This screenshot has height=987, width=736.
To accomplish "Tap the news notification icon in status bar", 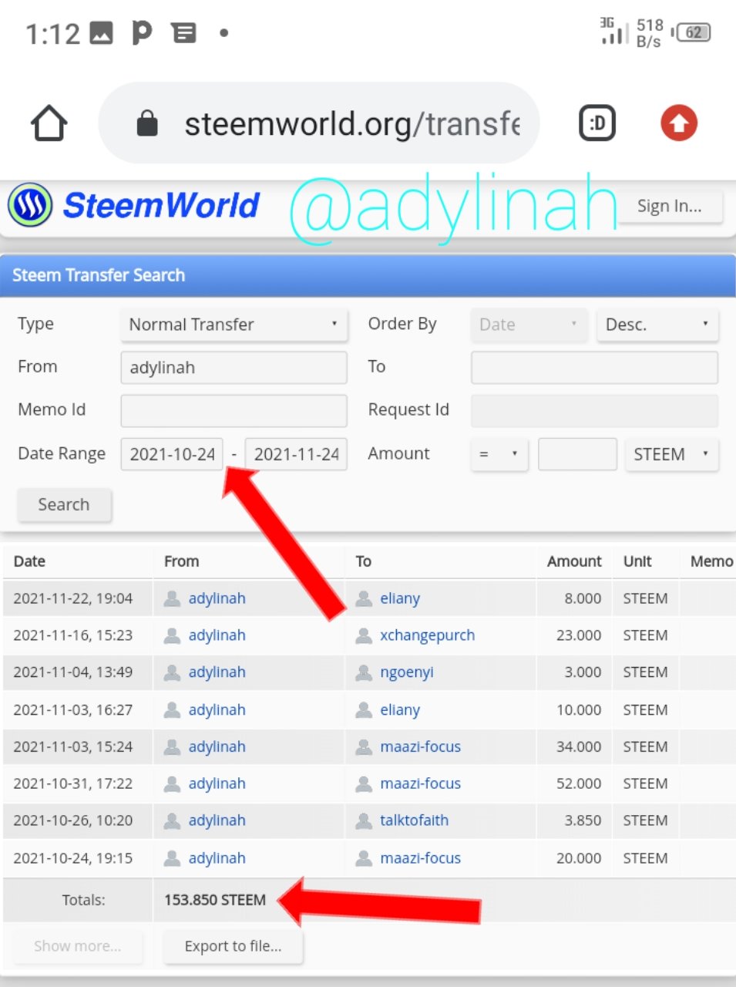I will [184, 33].
